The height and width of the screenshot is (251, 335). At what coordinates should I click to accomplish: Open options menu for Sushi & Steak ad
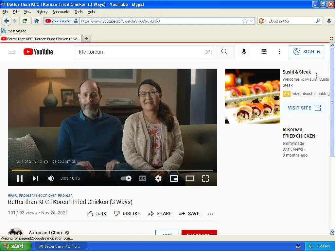[x=317, y=75]
